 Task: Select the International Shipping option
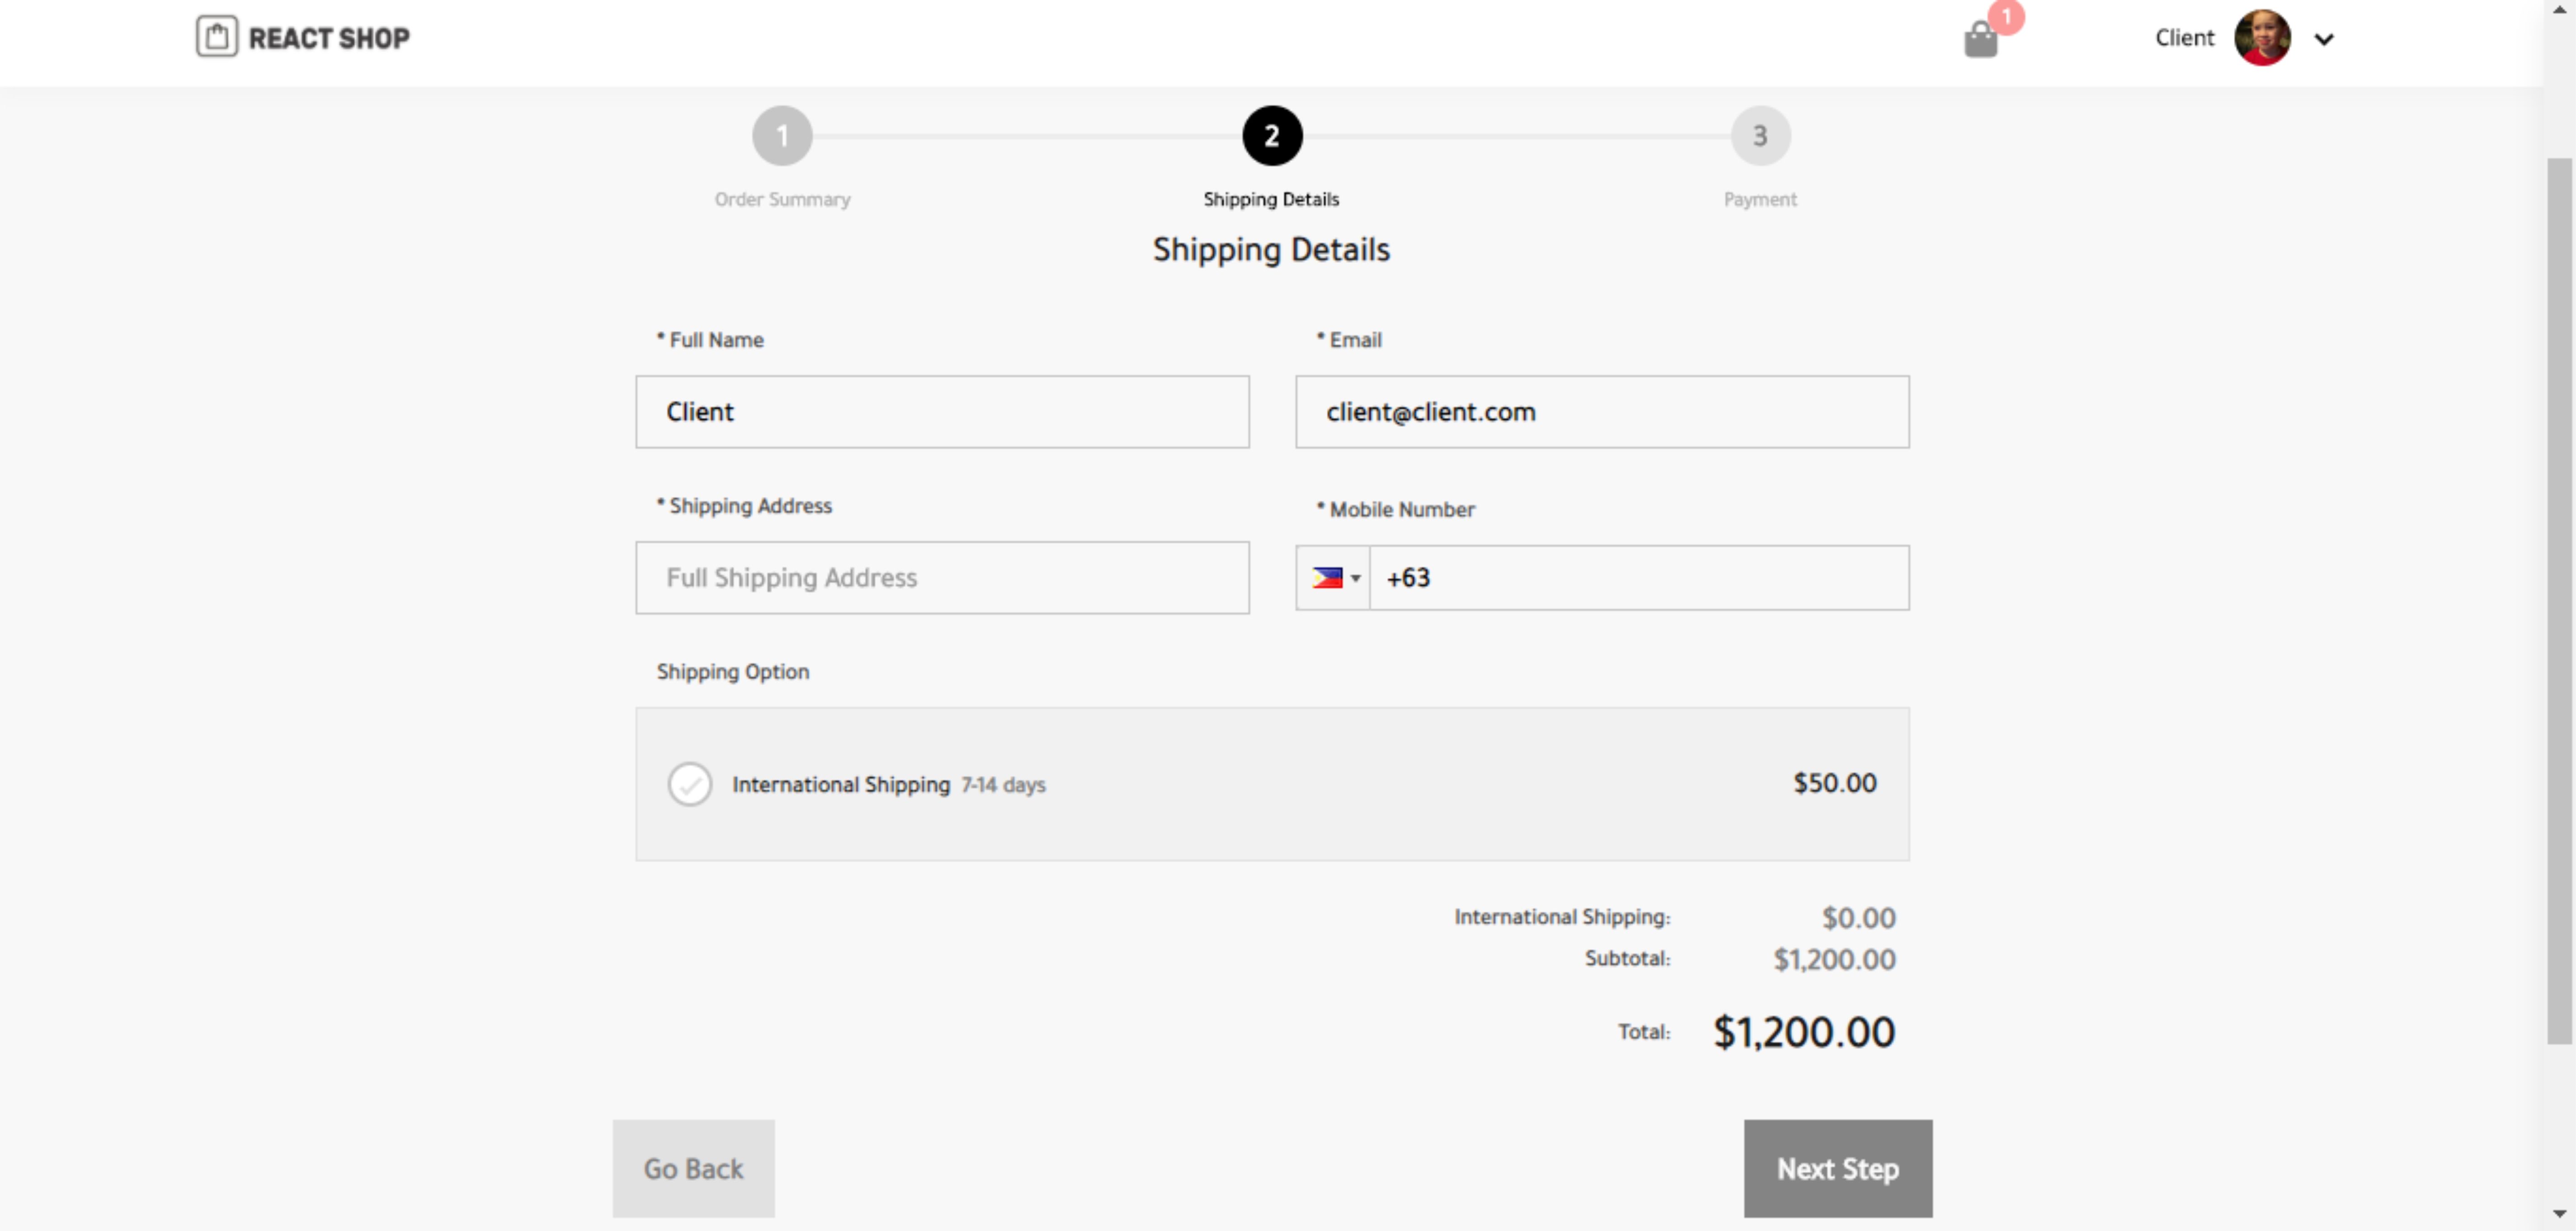pos(690,784)
